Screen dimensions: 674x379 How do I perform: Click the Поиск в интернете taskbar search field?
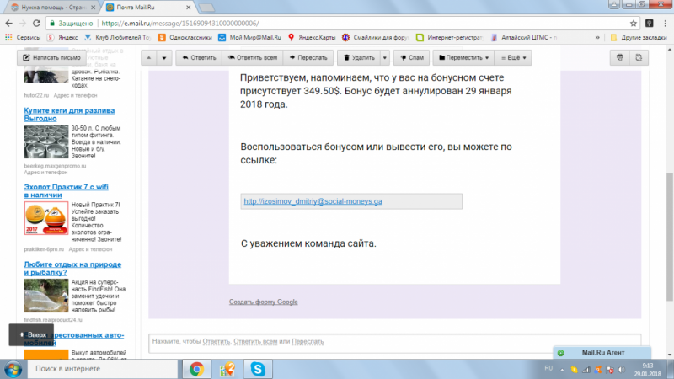pyautogui.click(x=102, y=369)
